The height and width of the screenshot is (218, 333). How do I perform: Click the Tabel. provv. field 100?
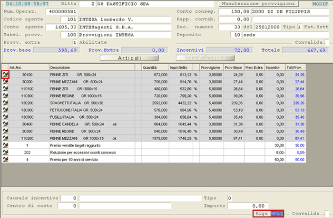(69, 35)
